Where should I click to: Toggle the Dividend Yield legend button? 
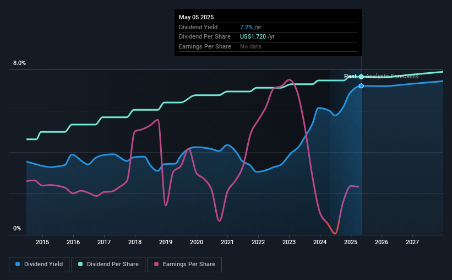[39, 265]
